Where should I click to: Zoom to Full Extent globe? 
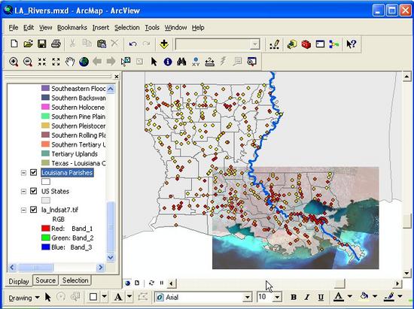click(84, 62)
